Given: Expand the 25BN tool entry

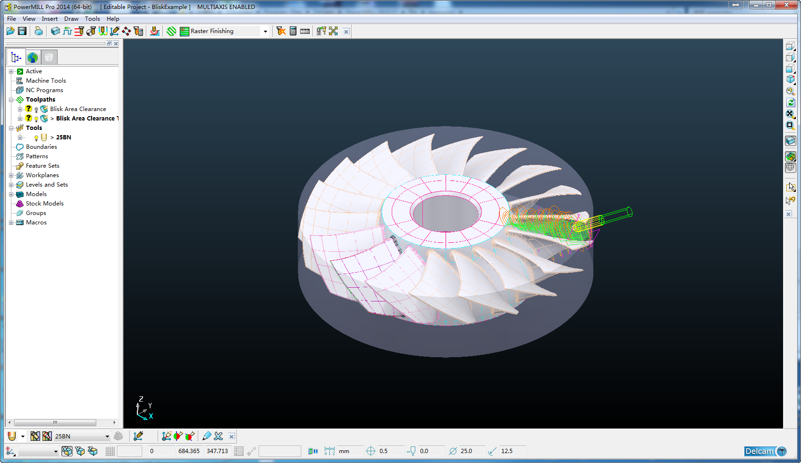Looking at the screenshot, I should pyautogui.click(x=20, y=137).
